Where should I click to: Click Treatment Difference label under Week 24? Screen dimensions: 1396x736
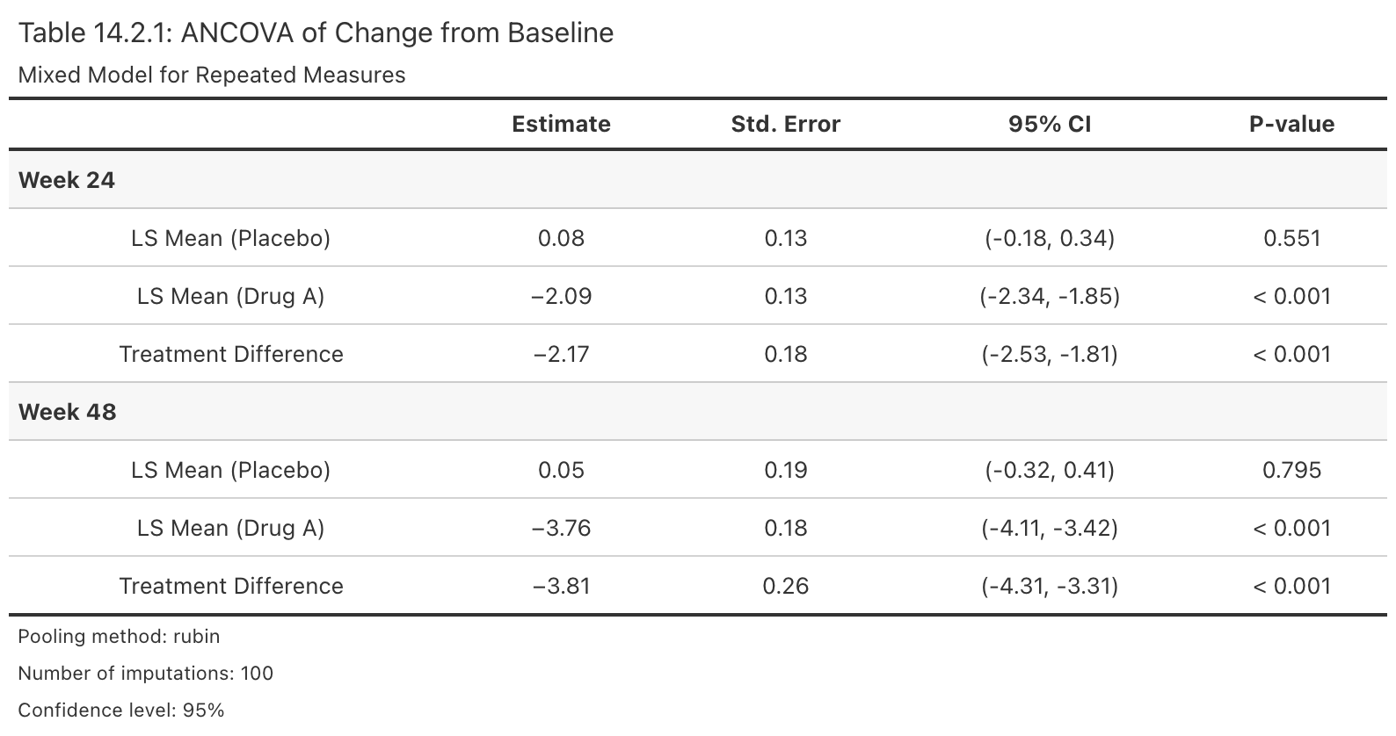tap(231, 354)
